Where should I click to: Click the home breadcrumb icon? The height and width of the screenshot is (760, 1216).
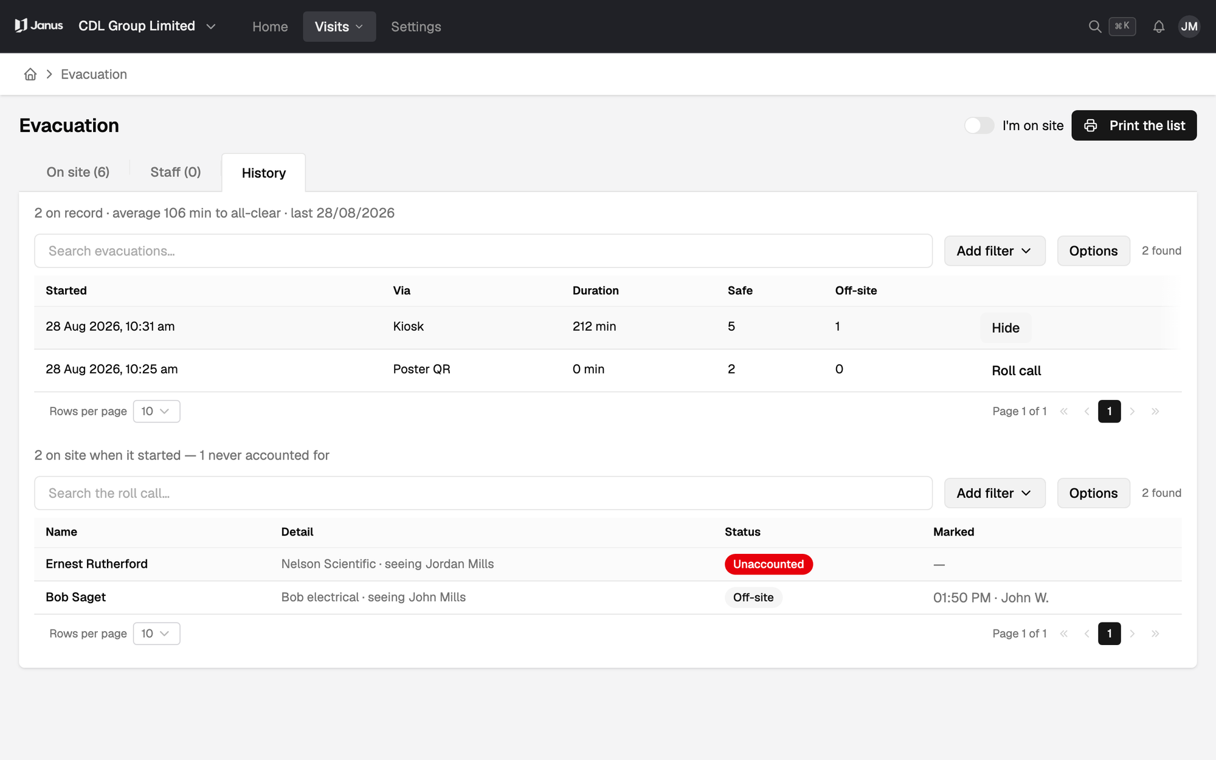30,74
